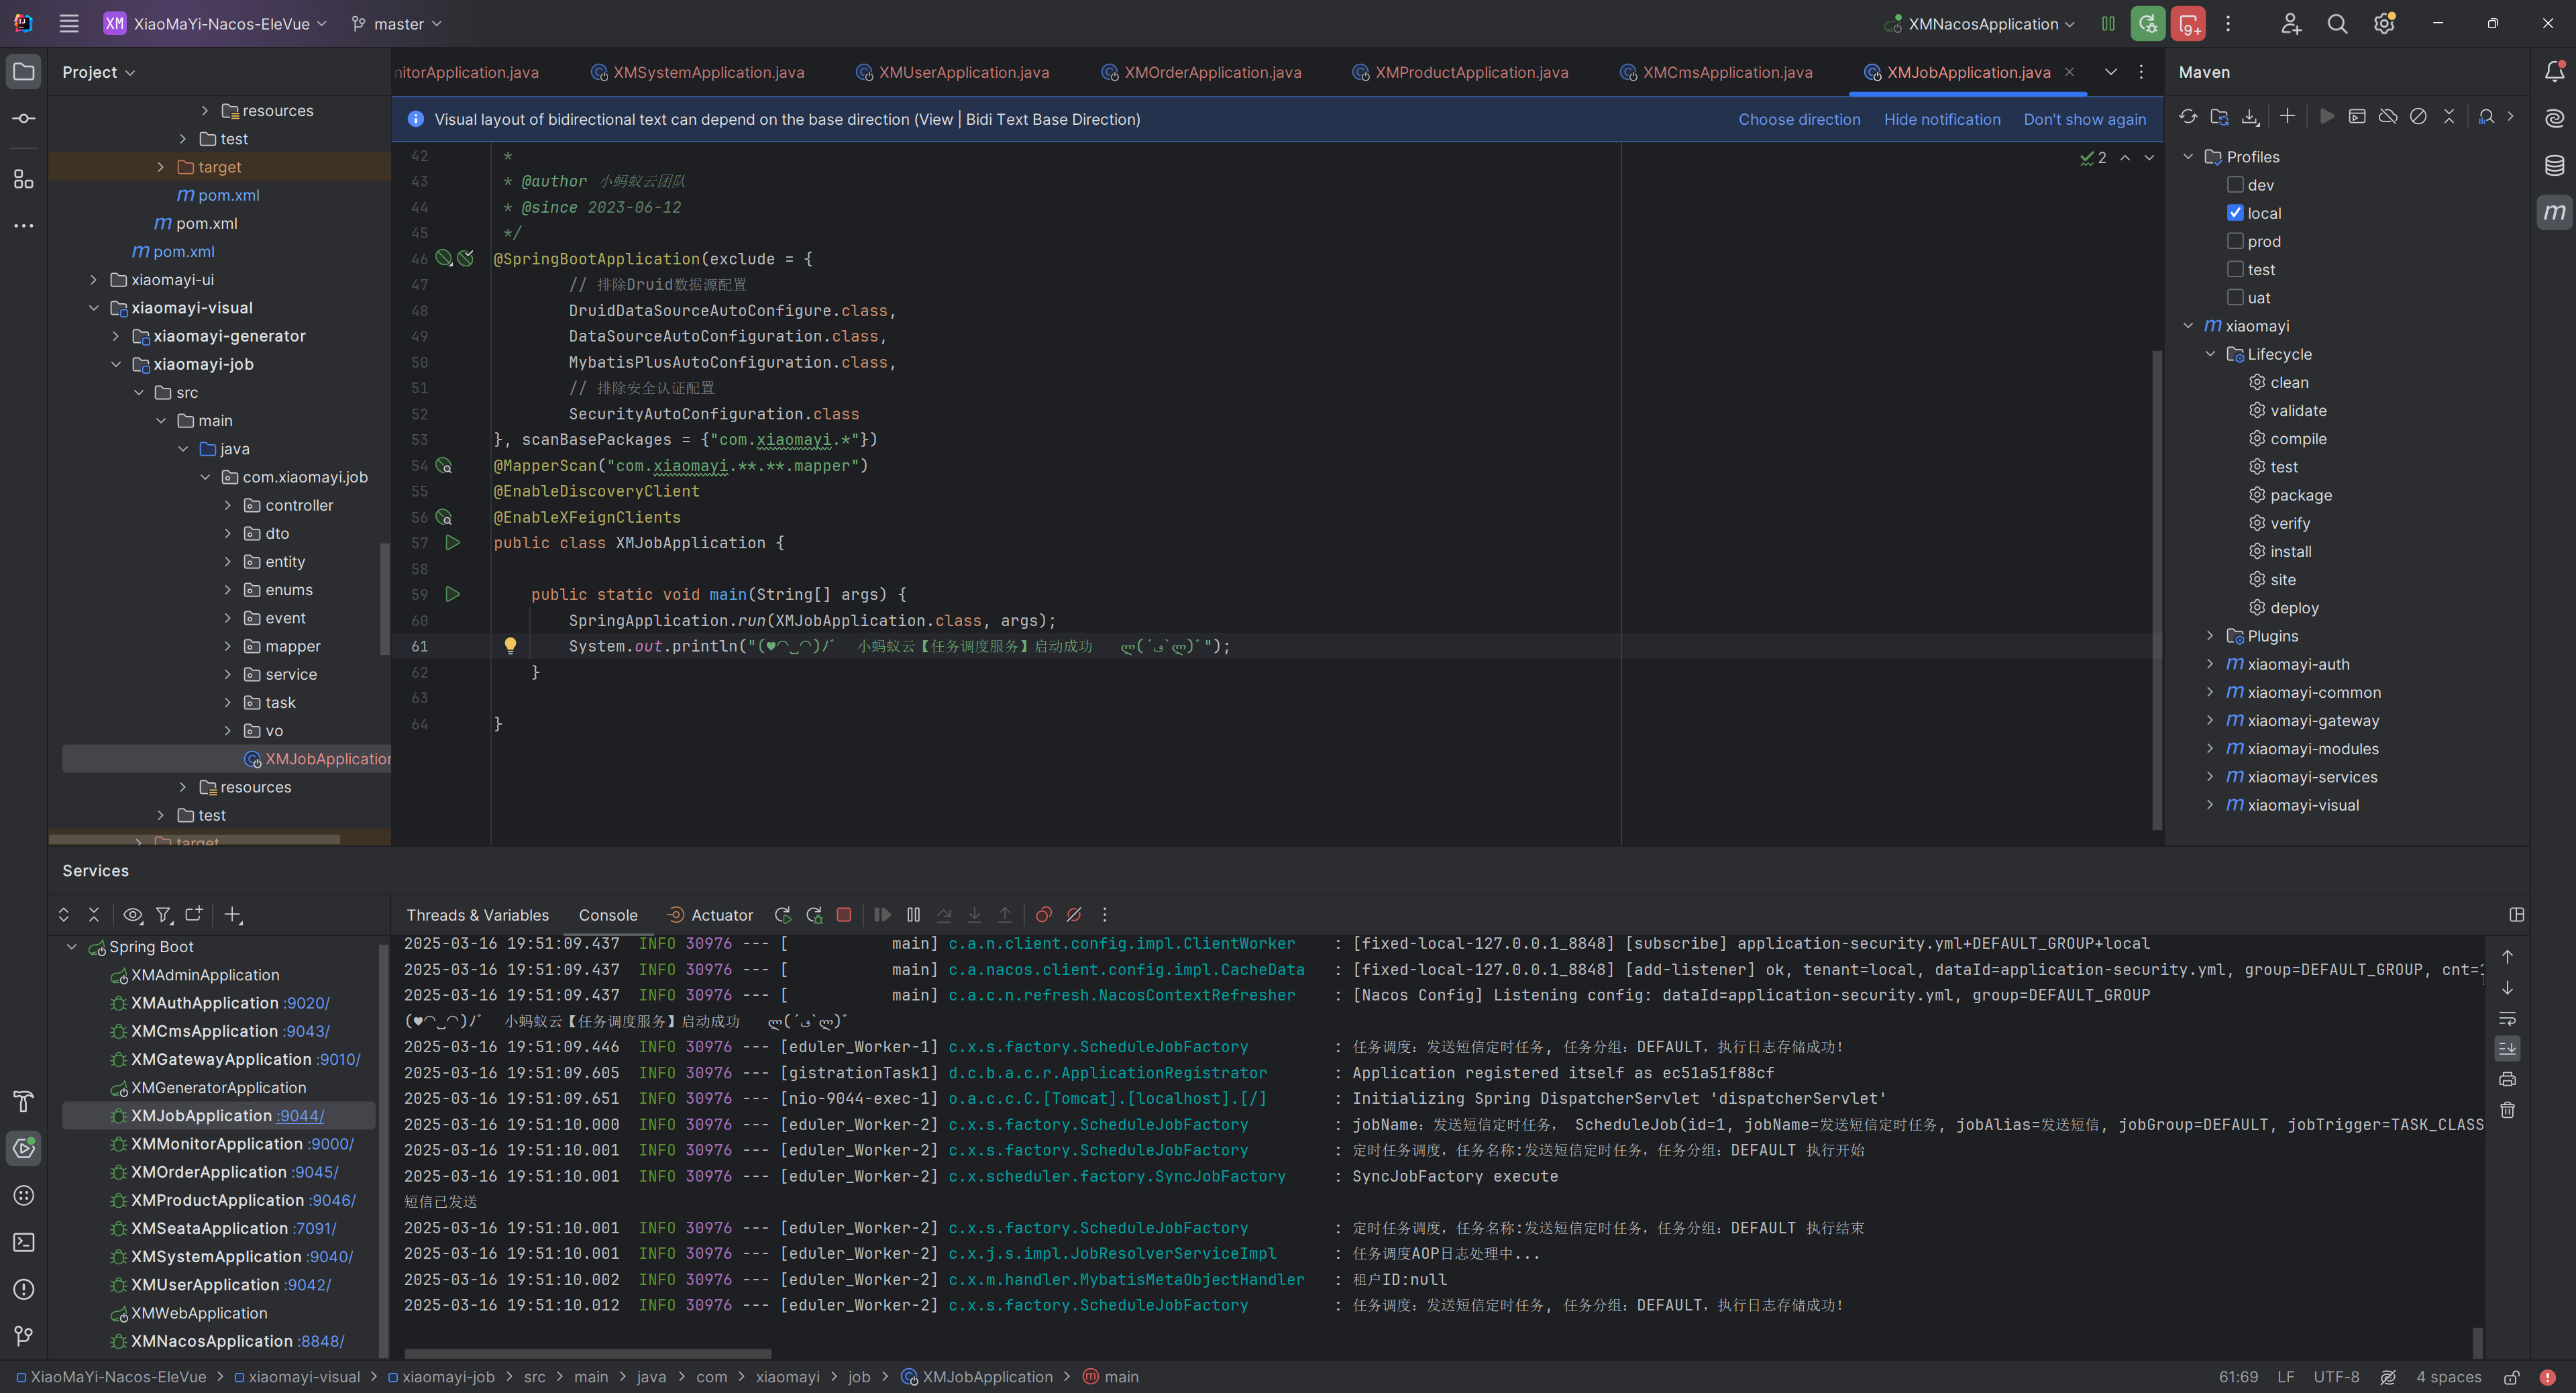The image size is (2576, 1393).
Task: Enable the test Maven profile
Action: [2235, 269]
